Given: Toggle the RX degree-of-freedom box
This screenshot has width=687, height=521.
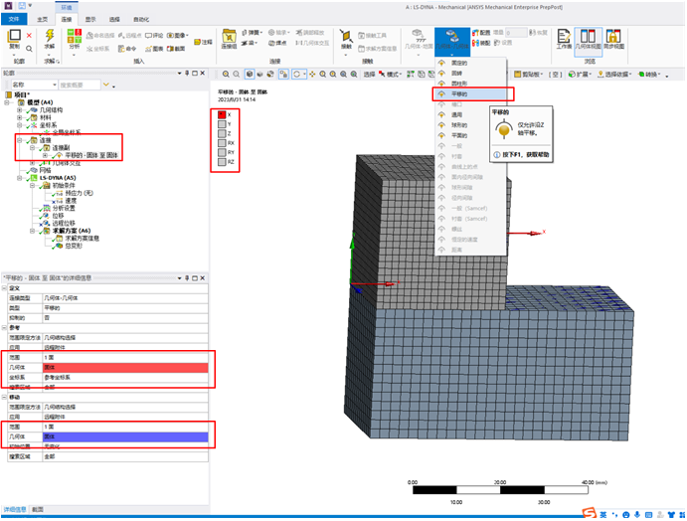Looking at the screenshot, I should coord(222,143).
